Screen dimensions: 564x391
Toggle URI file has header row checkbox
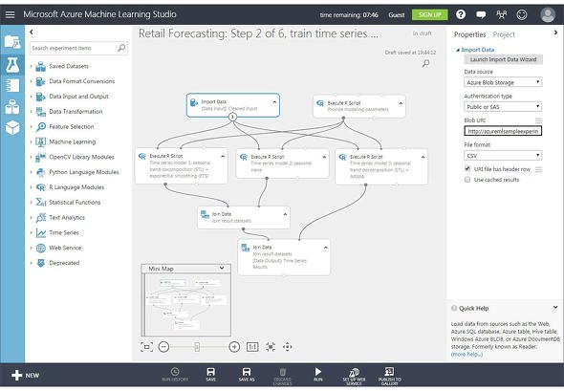(467, 168)
